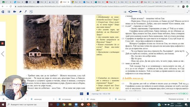Click the Windows taskbar search box

27,104
